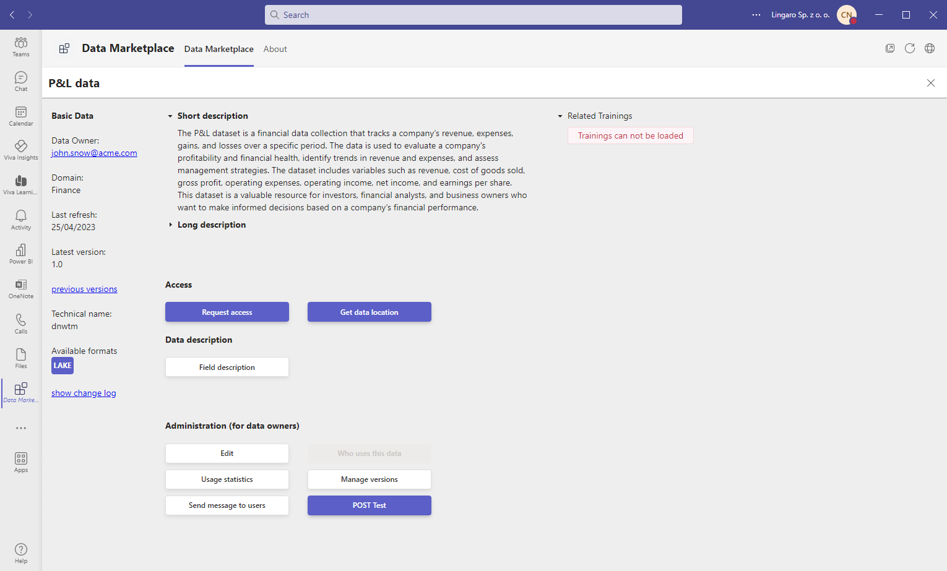The height and width of the screenshot is (571, 947).
Task: Go forward with the right arrow
Action: 30,15
